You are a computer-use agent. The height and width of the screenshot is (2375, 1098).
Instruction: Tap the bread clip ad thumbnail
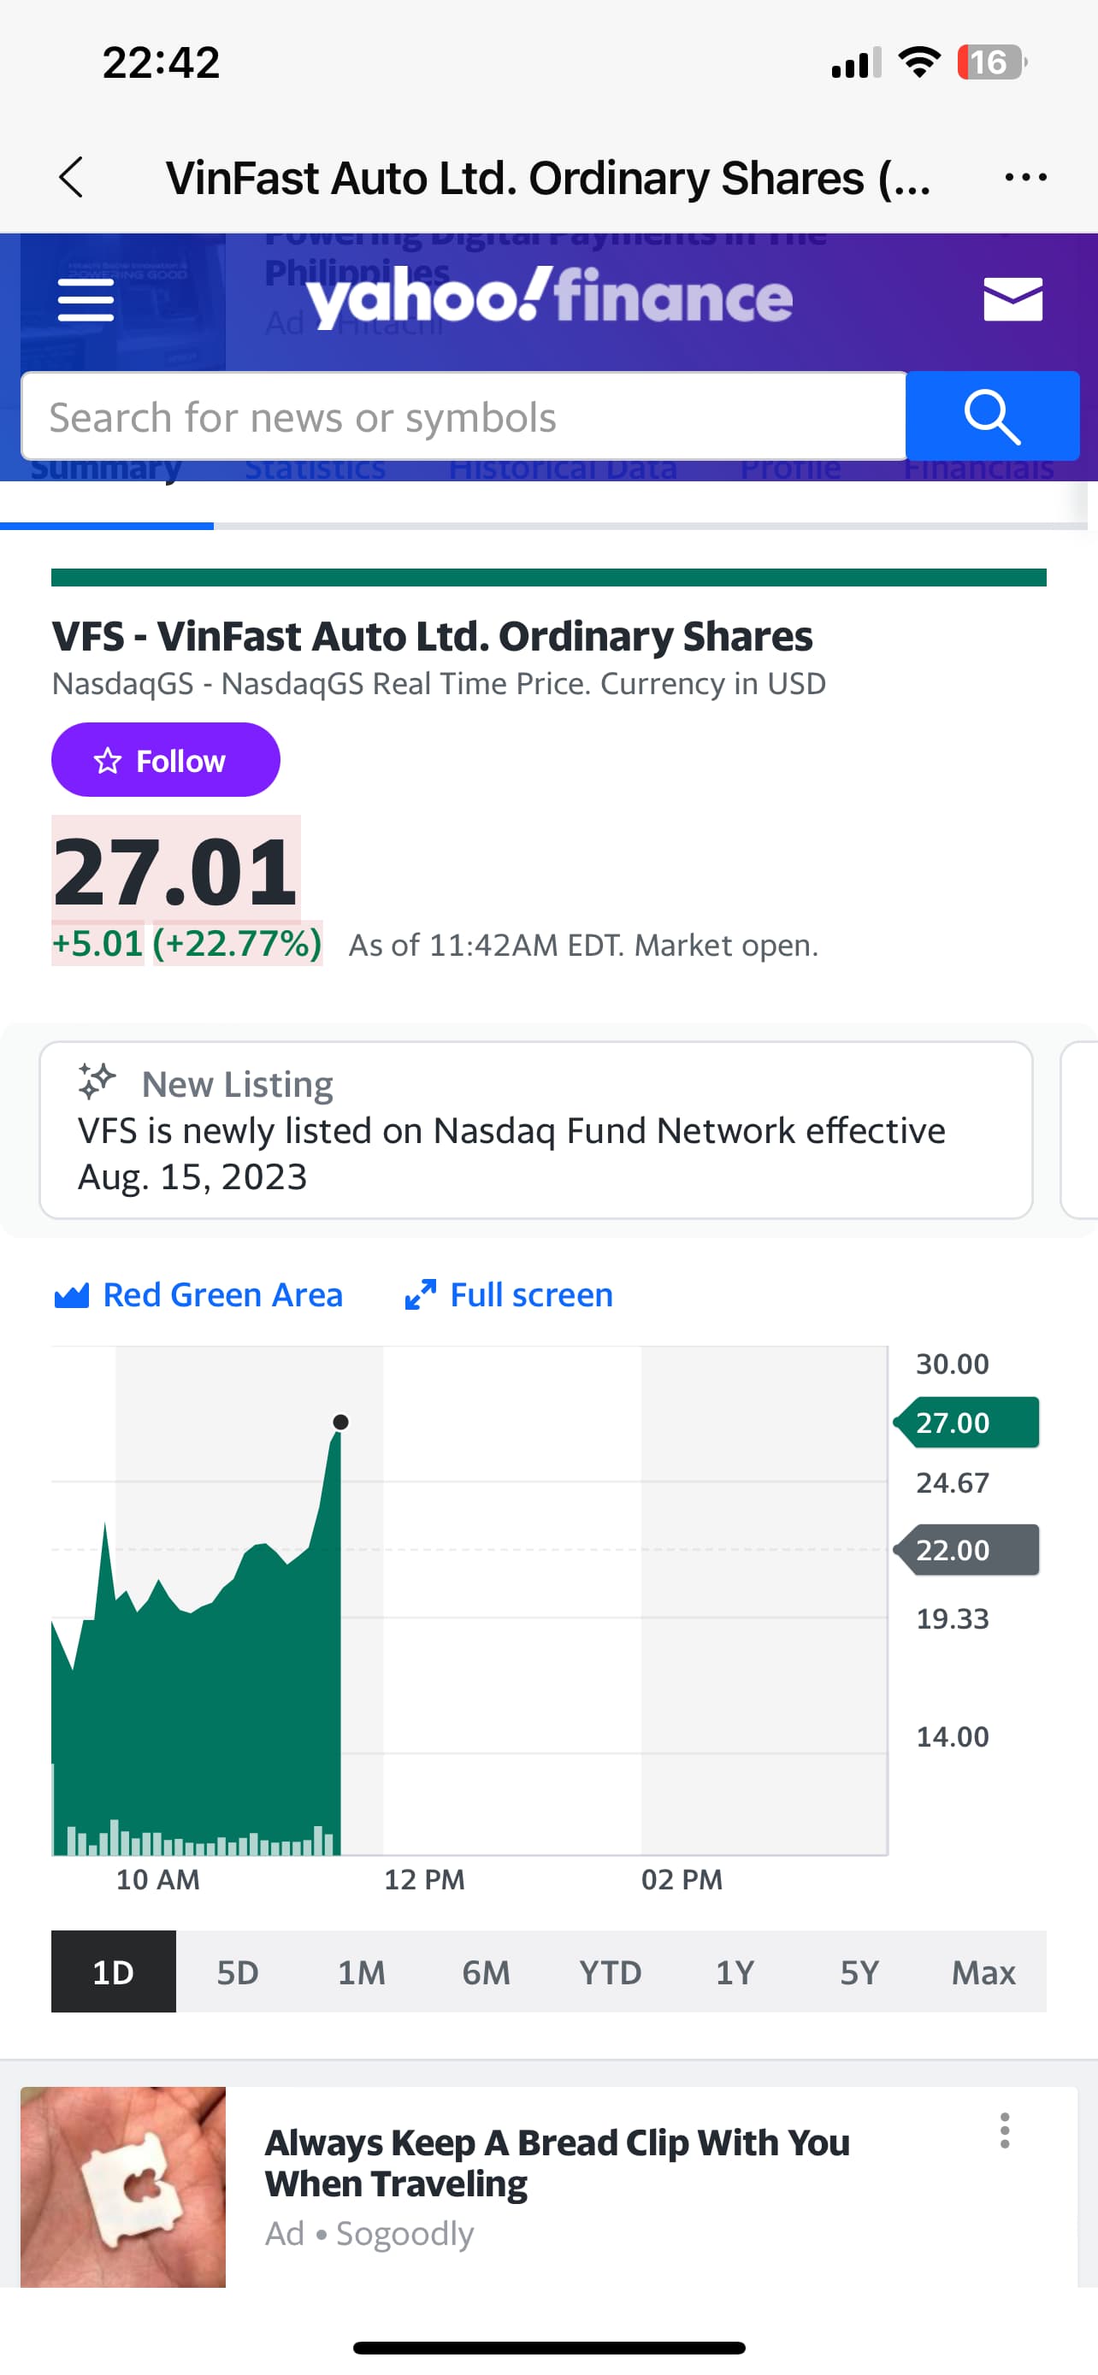pos(122,2187)
